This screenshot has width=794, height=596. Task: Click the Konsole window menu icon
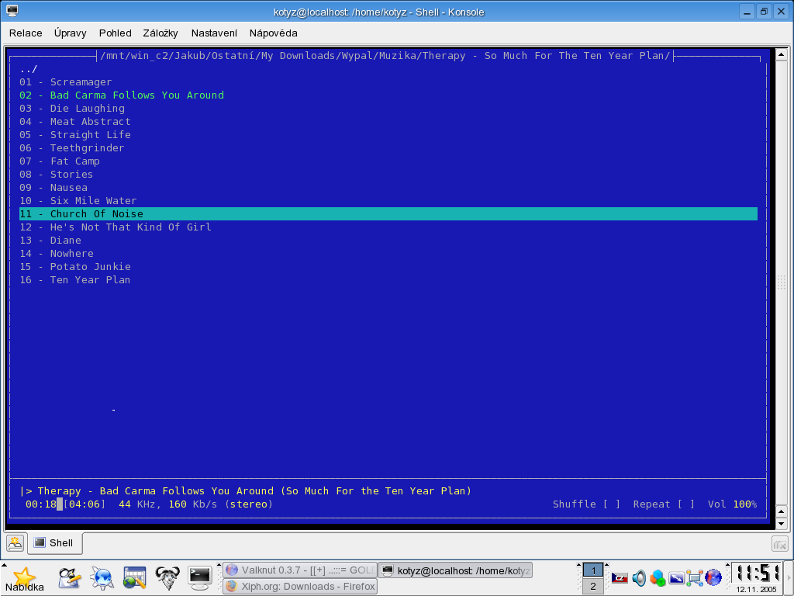(x=12, y=11)
